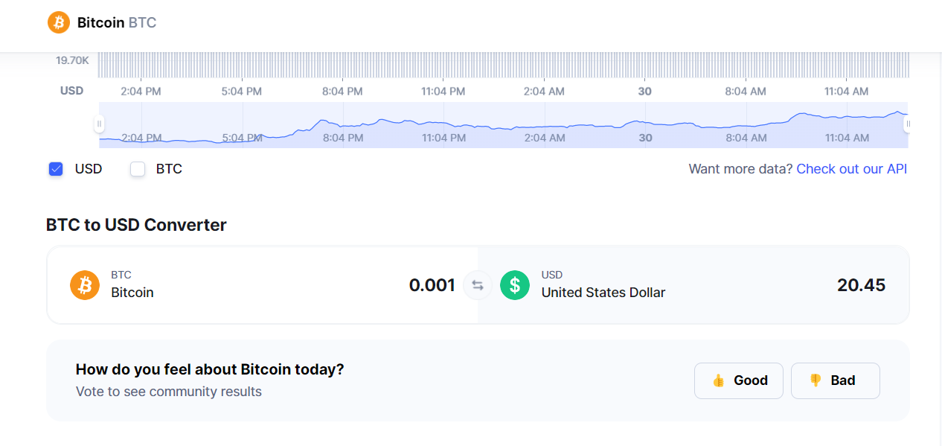The width and height of the screenshot is (942, 446).
Task: Click the right range handle of chart navigator
Action: [x=908, y=124]
